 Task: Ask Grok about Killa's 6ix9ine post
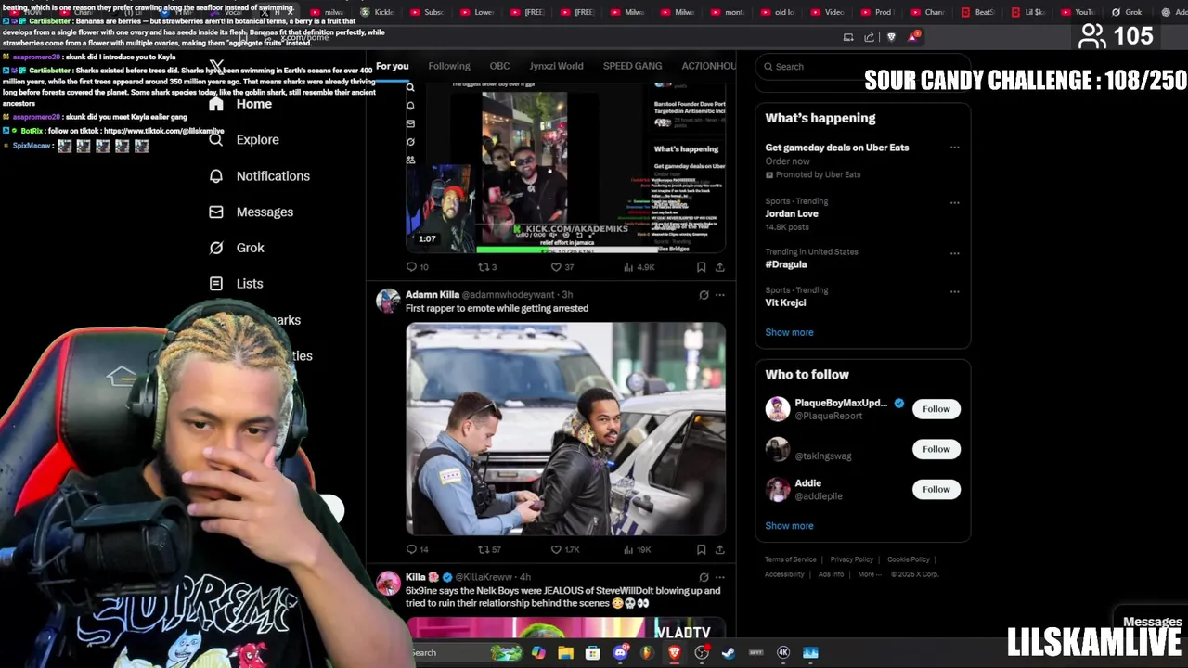pos(704,577)
